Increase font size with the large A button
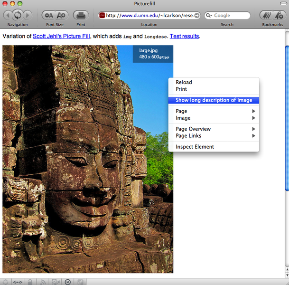The height and width of the screenshot is (285, 289). pyautogui.click(x=60, y=15)
